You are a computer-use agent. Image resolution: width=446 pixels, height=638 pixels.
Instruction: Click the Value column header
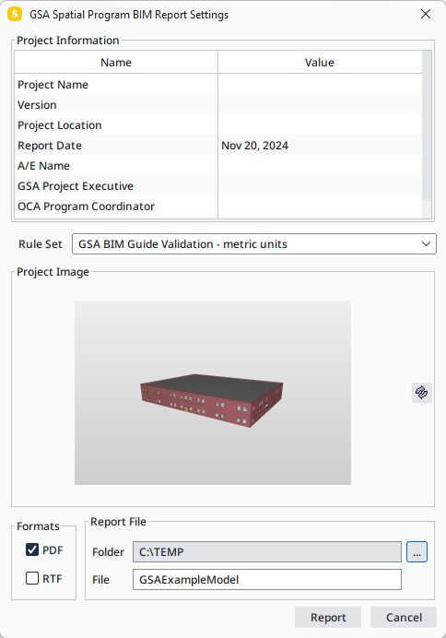pos(320,63)
